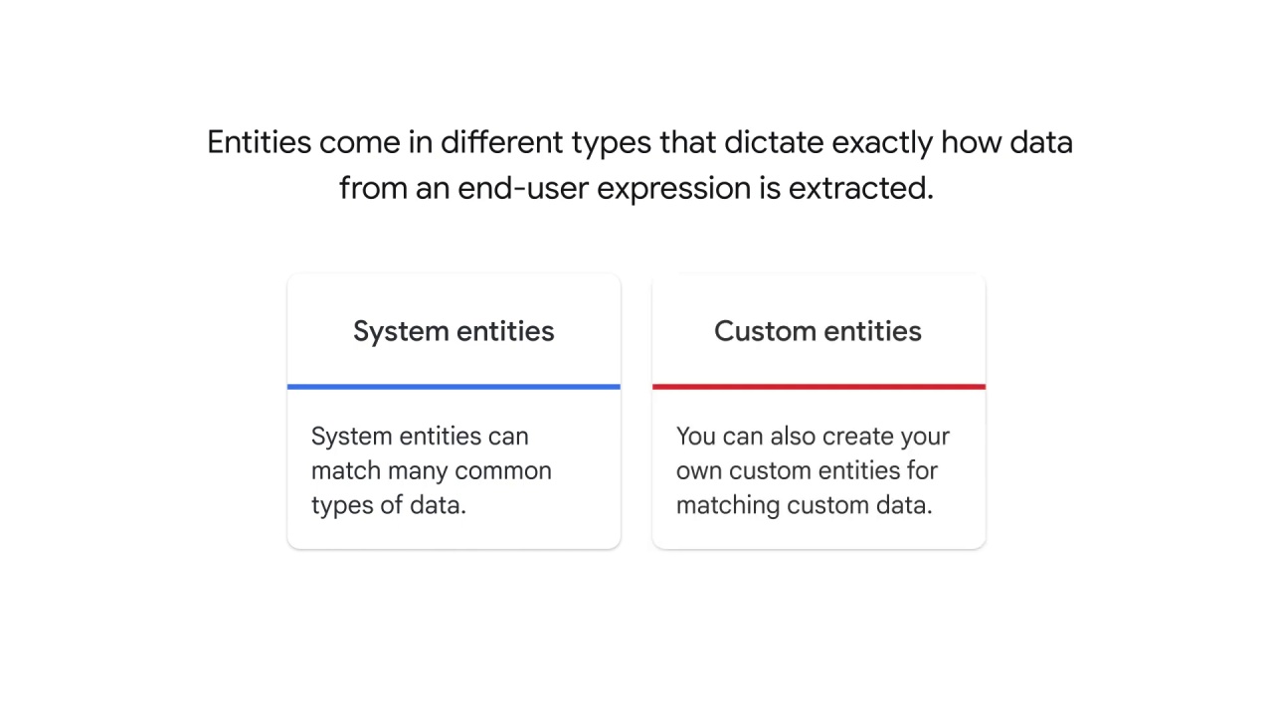Click the word extracted ending the headline
1273x716 pixels.
coord(861,188)
